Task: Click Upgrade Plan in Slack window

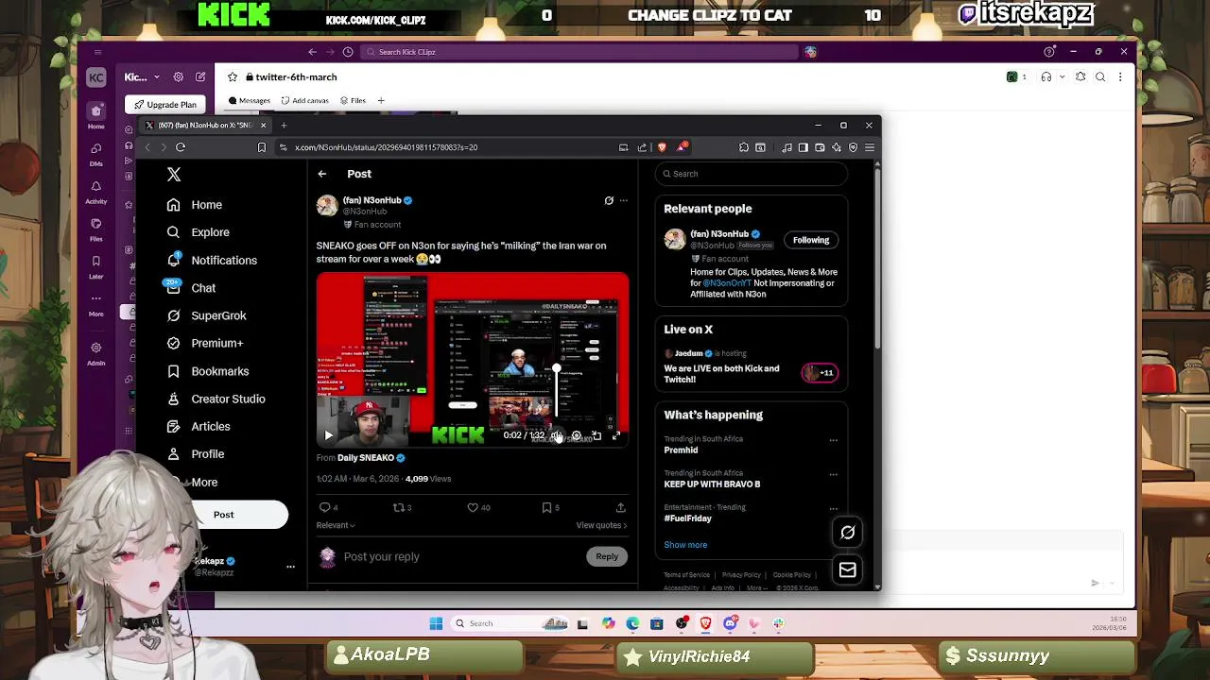Action: tap(165, 105)
